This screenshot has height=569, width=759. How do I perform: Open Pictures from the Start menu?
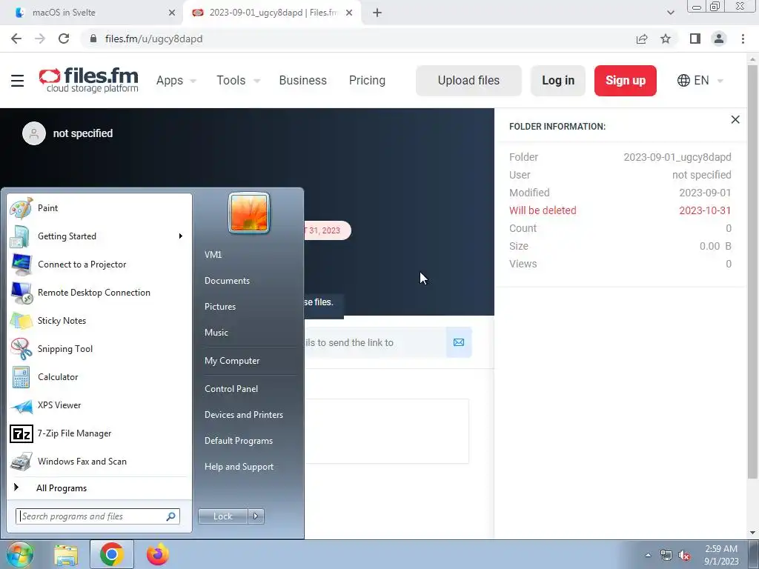click(x=219, y=307)
